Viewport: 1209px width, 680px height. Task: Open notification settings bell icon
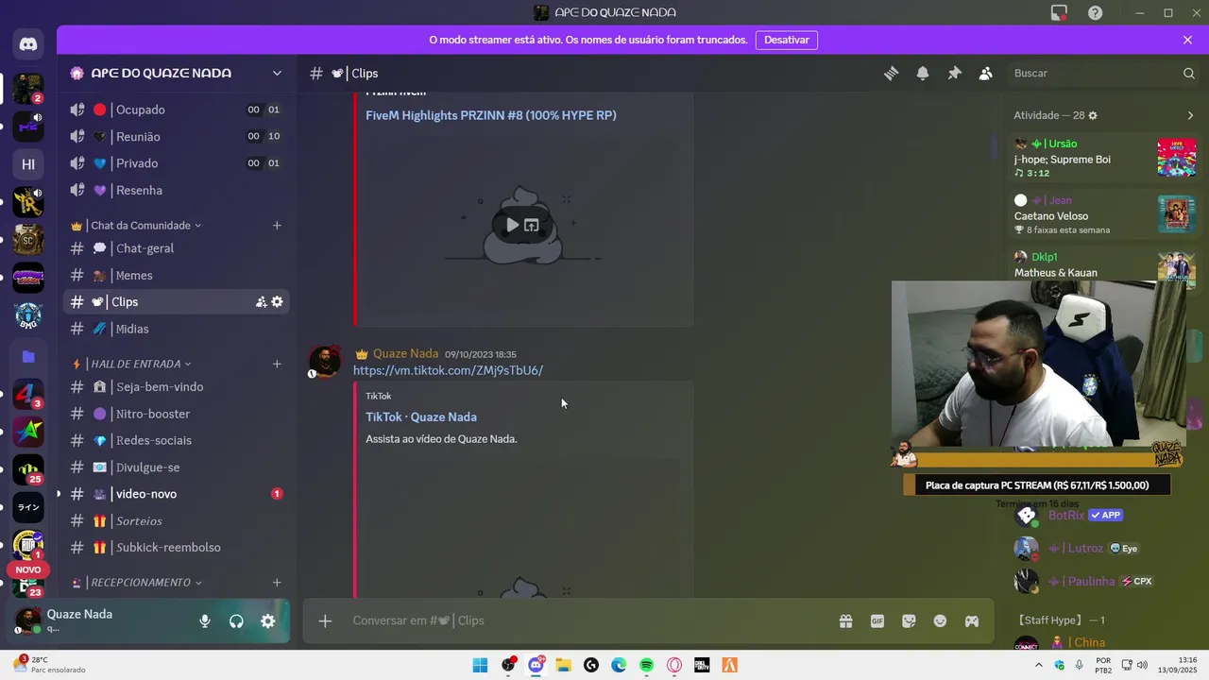coord(923,74)
